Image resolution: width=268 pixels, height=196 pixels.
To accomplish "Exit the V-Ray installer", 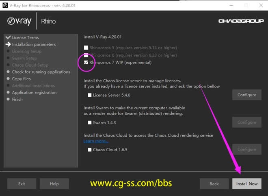I will (22, 183).
